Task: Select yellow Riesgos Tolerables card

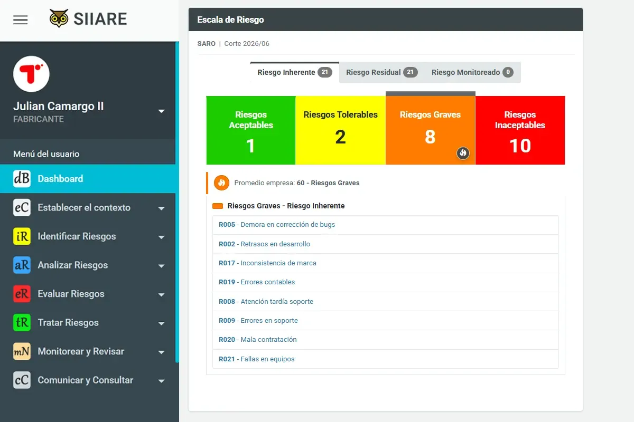Action: point(341,130)
